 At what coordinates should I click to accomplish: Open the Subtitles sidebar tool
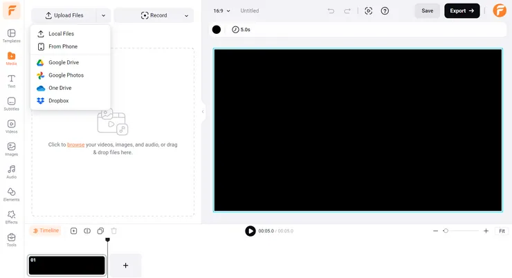tap(11, 104)
